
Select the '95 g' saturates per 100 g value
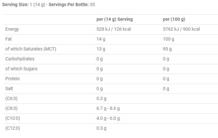(167, 49)
